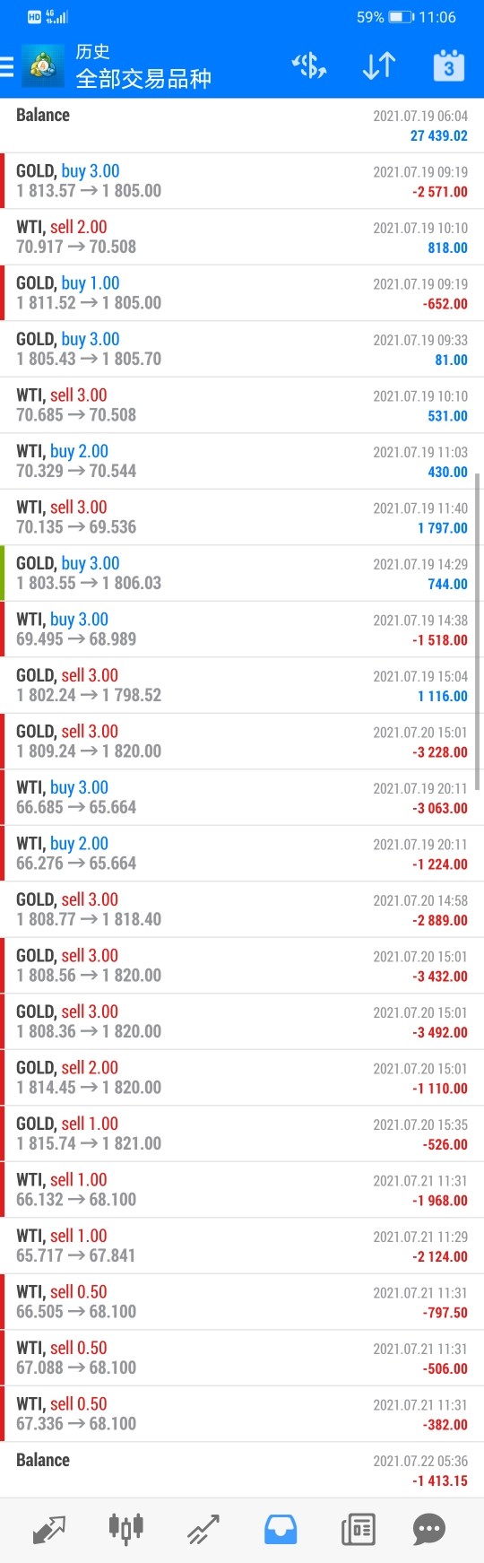Open sort order arrows icon

[378, 66]
